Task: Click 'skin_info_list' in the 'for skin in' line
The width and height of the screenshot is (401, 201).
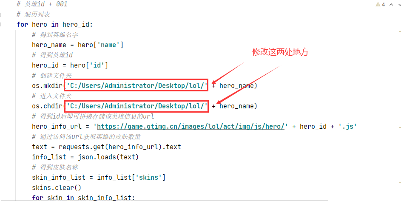Action: [x=105, y=198]
